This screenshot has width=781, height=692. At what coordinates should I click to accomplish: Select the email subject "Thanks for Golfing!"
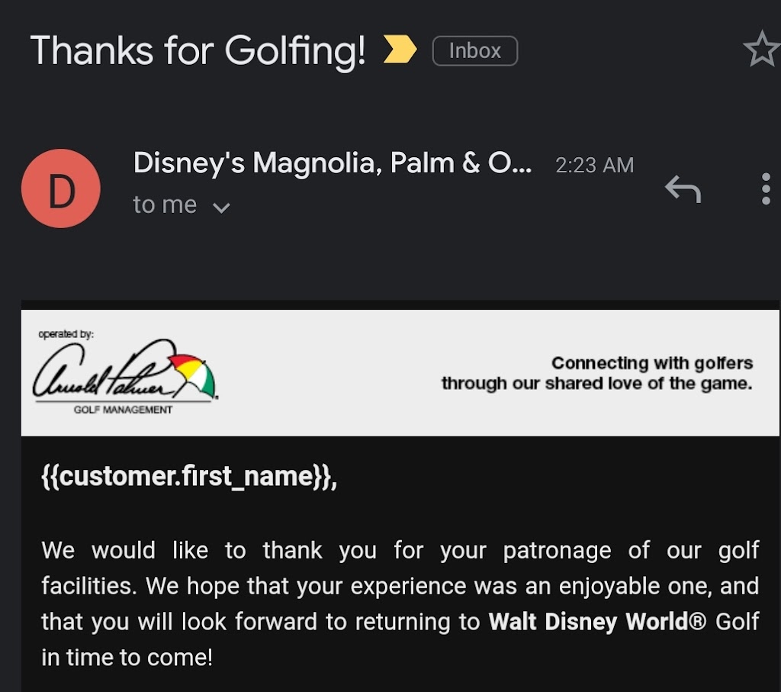(x=198, y=51)
